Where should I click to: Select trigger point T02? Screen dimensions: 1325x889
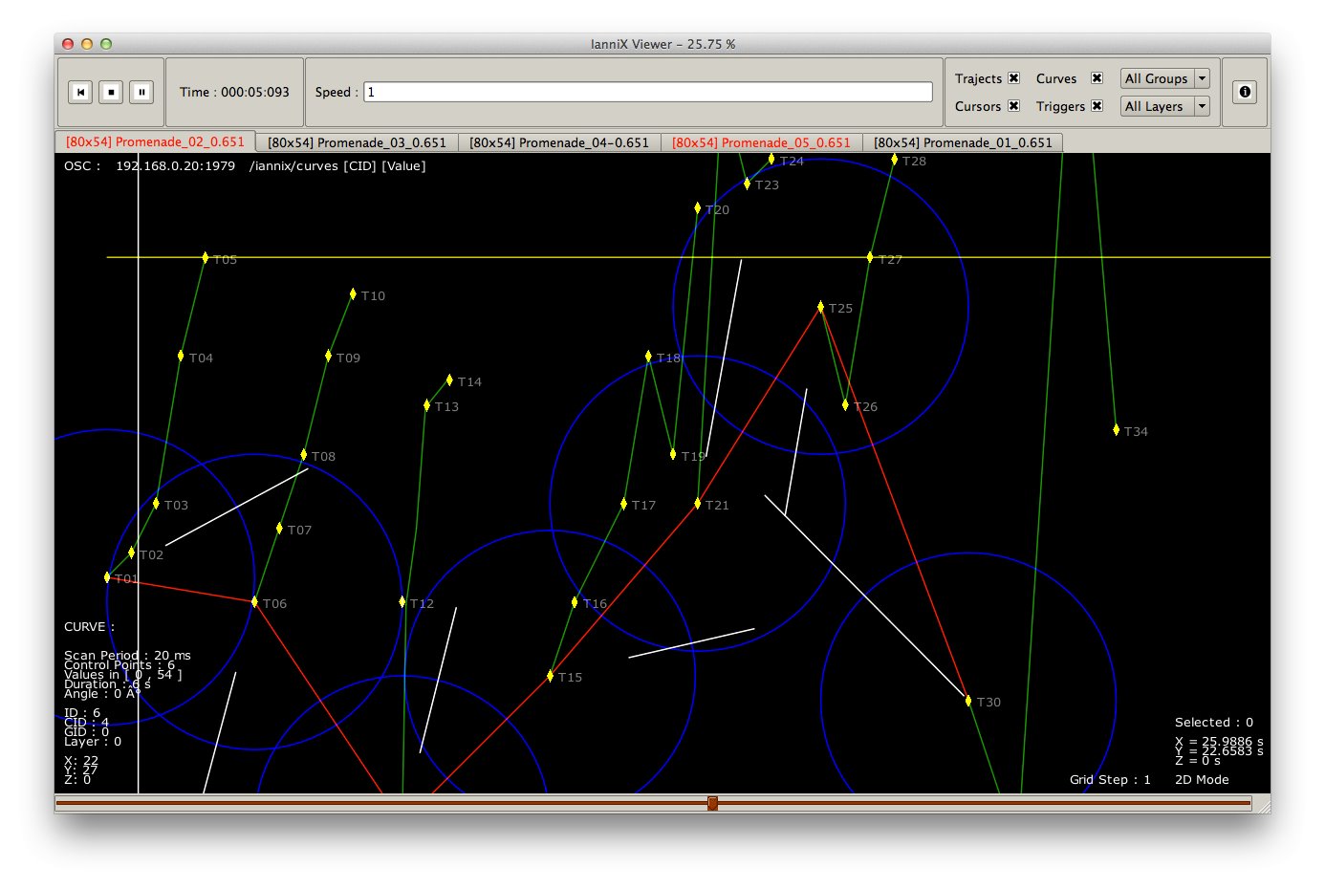click(131, 553)
